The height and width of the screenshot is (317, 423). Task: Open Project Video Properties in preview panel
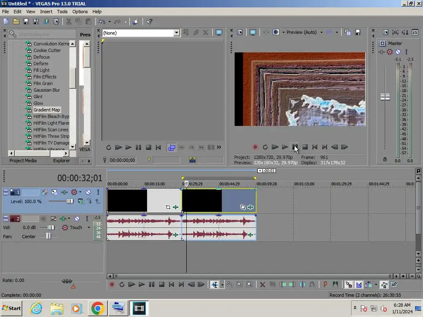pyautogui.click(x=240, y=32)
